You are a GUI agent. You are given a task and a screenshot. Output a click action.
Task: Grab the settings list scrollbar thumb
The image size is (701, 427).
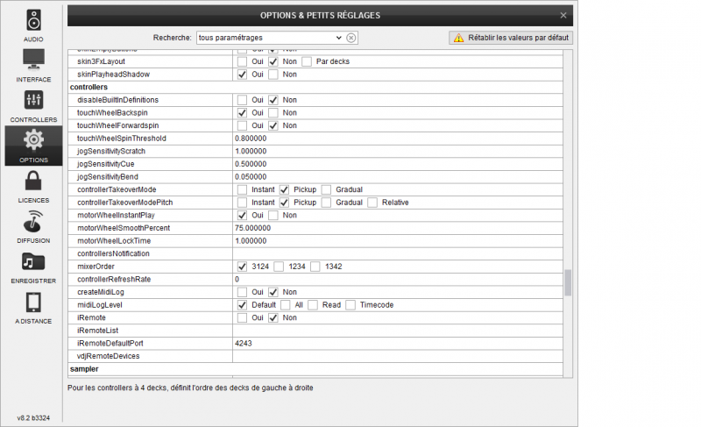click(568, 282)
